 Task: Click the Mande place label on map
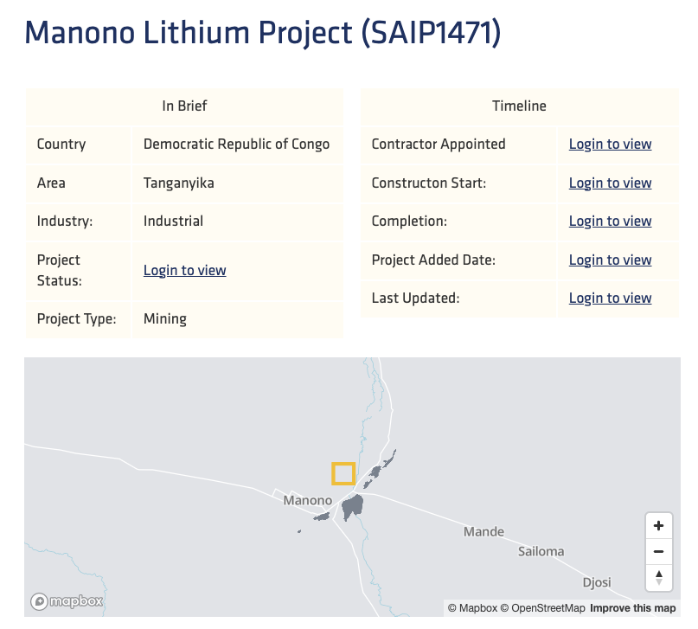(x=483, y=531)
